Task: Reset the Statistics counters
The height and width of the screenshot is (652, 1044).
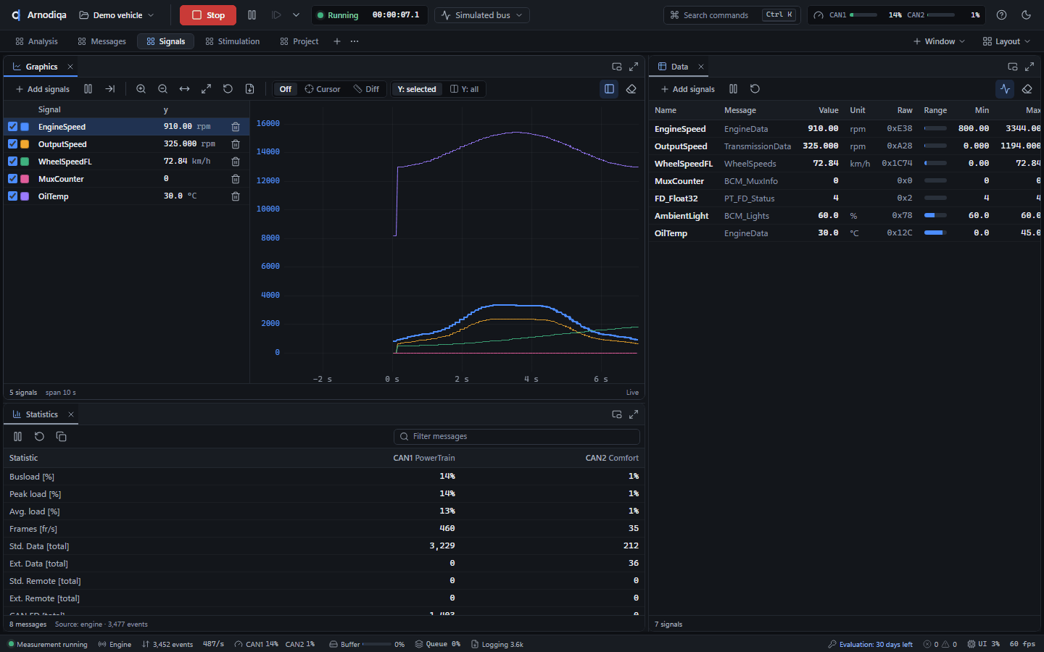Action: (39, 437)
